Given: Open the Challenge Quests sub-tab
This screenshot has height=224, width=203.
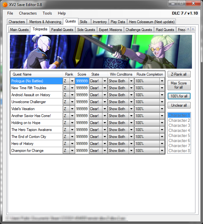Looking at the screenshot, I should (x=139, y=30).
